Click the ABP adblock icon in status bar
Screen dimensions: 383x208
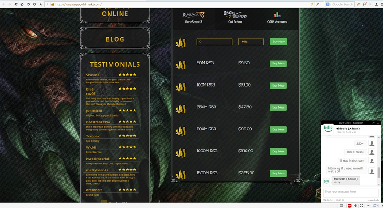pyautogui.click(x=349, y=205)
